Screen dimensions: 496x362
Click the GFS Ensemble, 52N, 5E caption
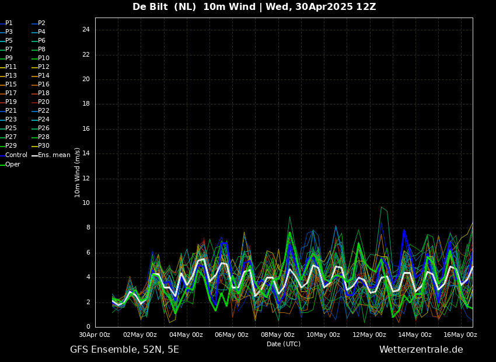(124, 350)
